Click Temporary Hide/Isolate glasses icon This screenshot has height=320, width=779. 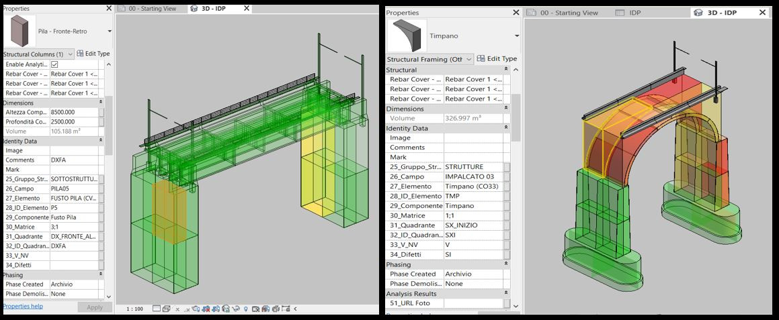click(237, 309)
